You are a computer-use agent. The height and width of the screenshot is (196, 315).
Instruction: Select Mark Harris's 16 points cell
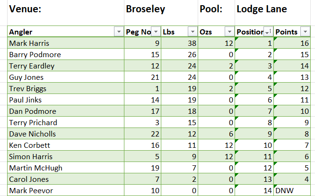294,43
